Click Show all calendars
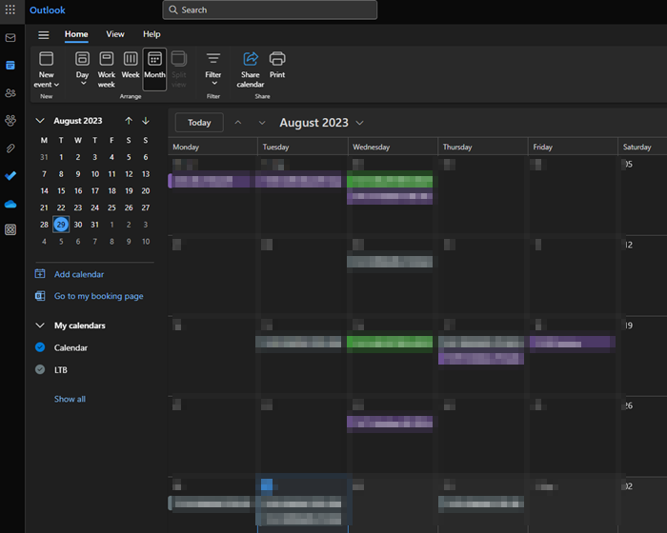Screen dimensions: 667x533 [70, 399]
